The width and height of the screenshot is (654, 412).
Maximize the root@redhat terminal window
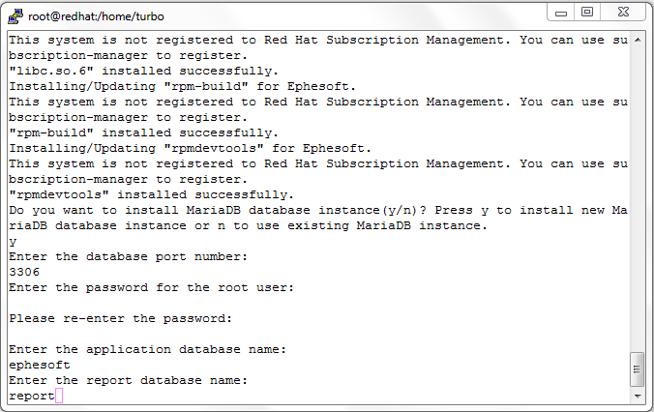pos(587,13)
